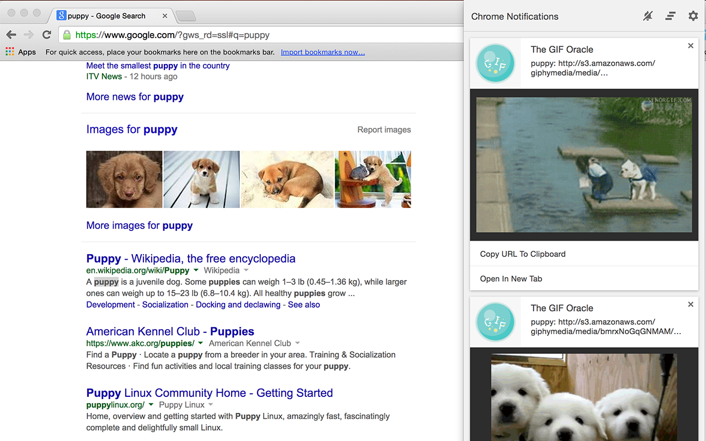Open Puppy - Wikipedia result title
This screenshot has width=706, height=441.
point(191,259)
